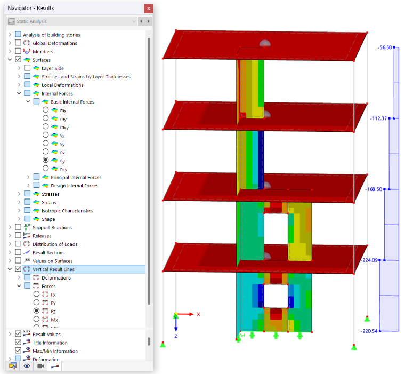Switch to the Display eye tab
This screenshot has height=374, width=405.
27,366
